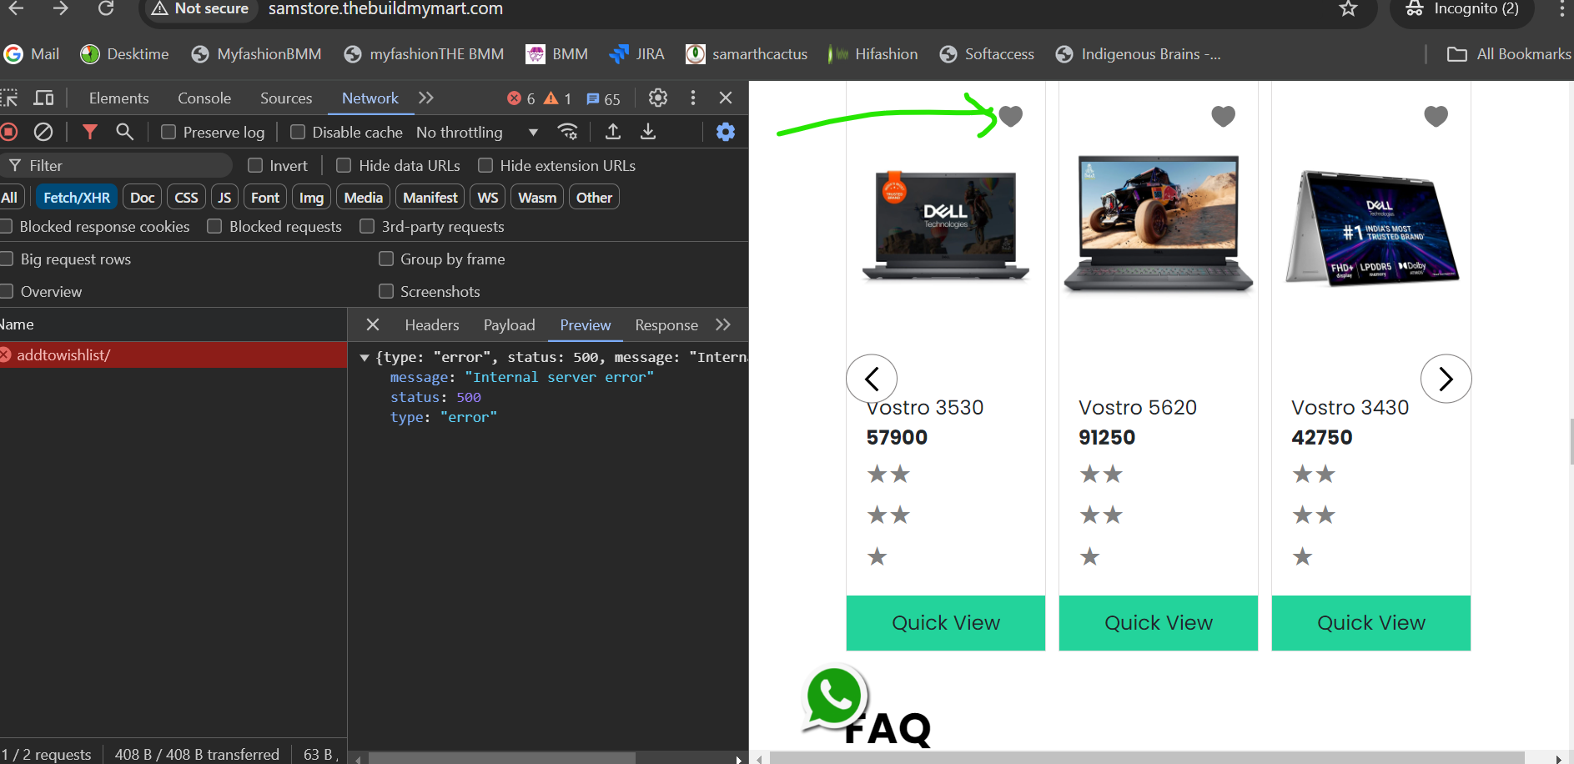This screenshot has width=1574, height=764.
Task: Collapse the JSON response object
Action: [365, 357]
